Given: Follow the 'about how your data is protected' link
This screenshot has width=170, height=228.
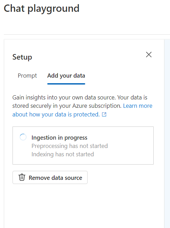Looking at the screenshot, I should (x=56, y=114).
